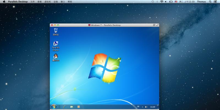Image resolution: width=220 pixels, height=110 pixels.
Task: Open the Wi-Fi status menu
Action: (162, 2)
